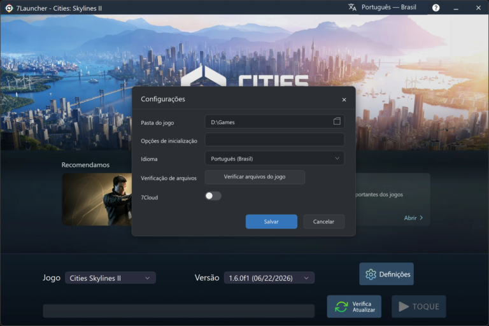
Task: Toggle the 7Cloud switch
Action: (x=213, y=196)
